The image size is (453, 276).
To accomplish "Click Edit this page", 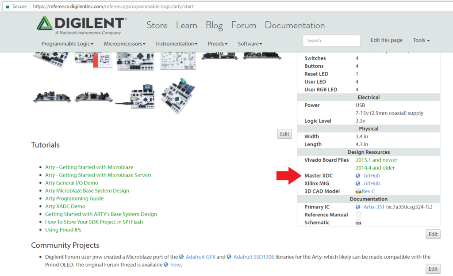I will pos(387,40).
